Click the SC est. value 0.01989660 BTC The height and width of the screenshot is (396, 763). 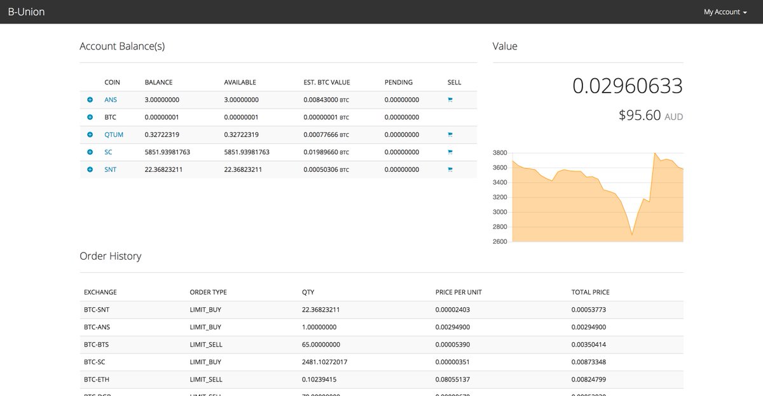pos(326,152)
